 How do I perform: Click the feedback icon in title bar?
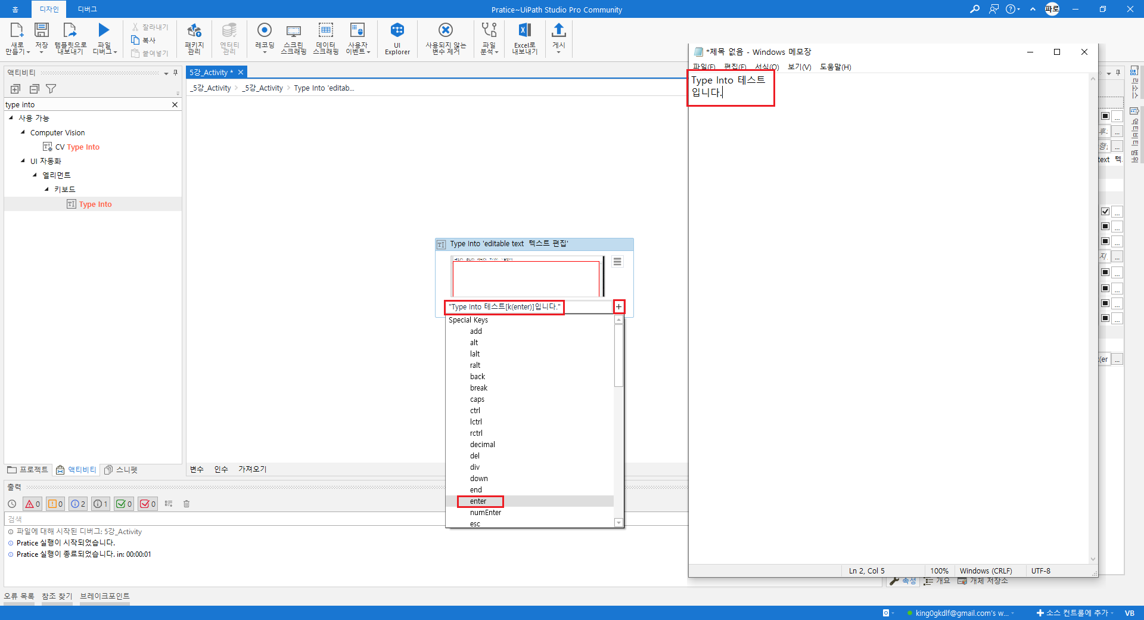click(x=993, y=9)
